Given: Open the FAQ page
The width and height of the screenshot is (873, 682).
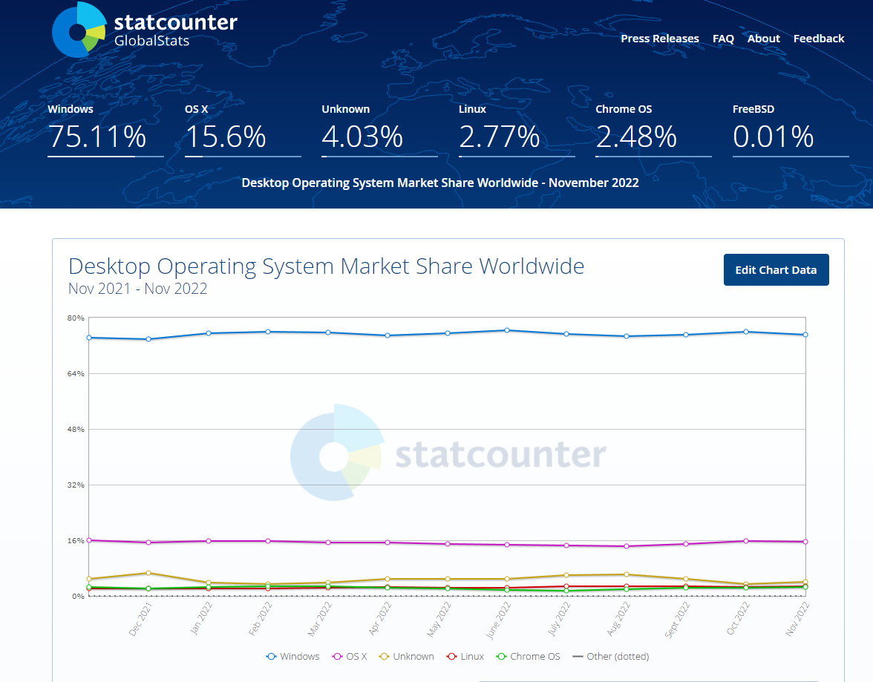Looking at the screenshot, I should (x=723, y=39).
